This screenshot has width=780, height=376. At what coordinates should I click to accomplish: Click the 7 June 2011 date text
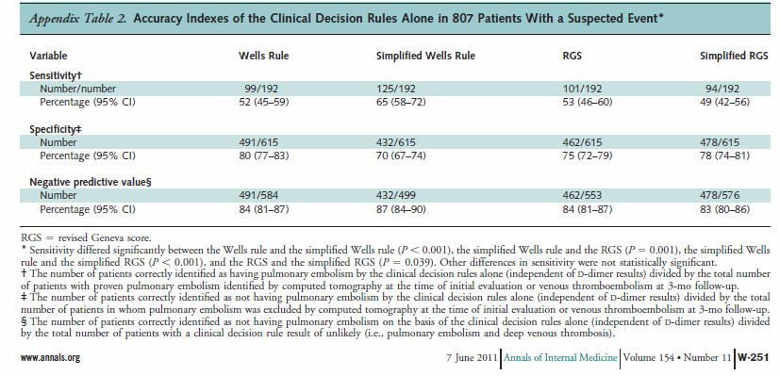[473, 357]
